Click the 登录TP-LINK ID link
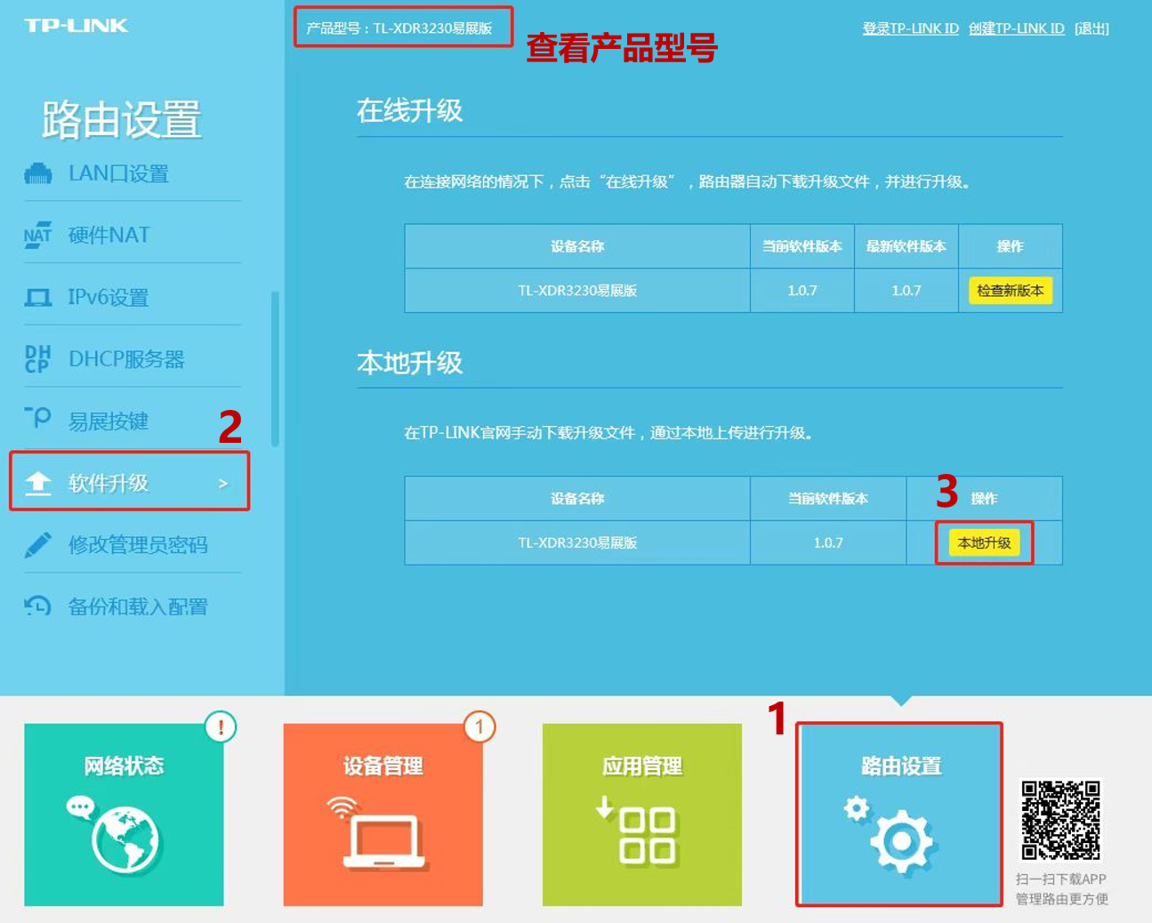The image size is (1152, 923). 911,28
